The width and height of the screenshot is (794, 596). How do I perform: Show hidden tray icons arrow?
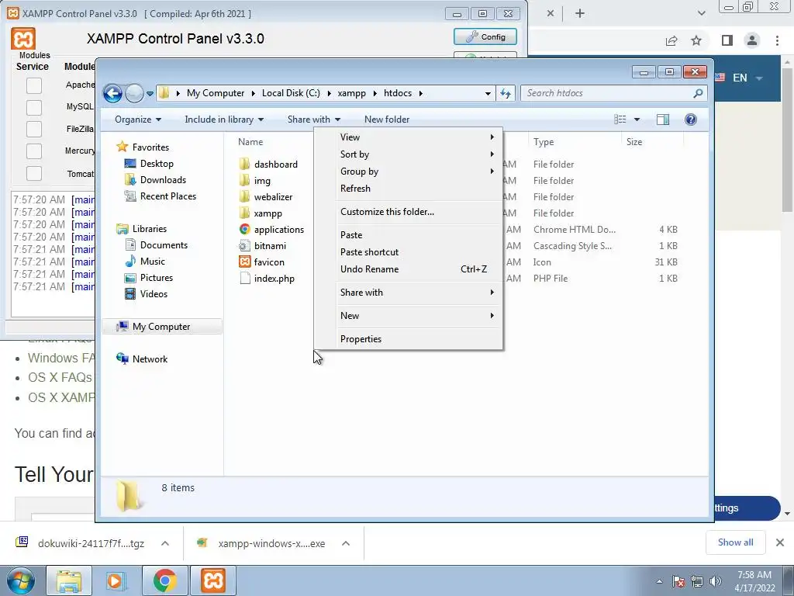pos(659,582)
